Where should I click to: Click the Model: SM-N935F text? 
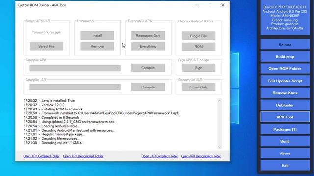(285, 16)
